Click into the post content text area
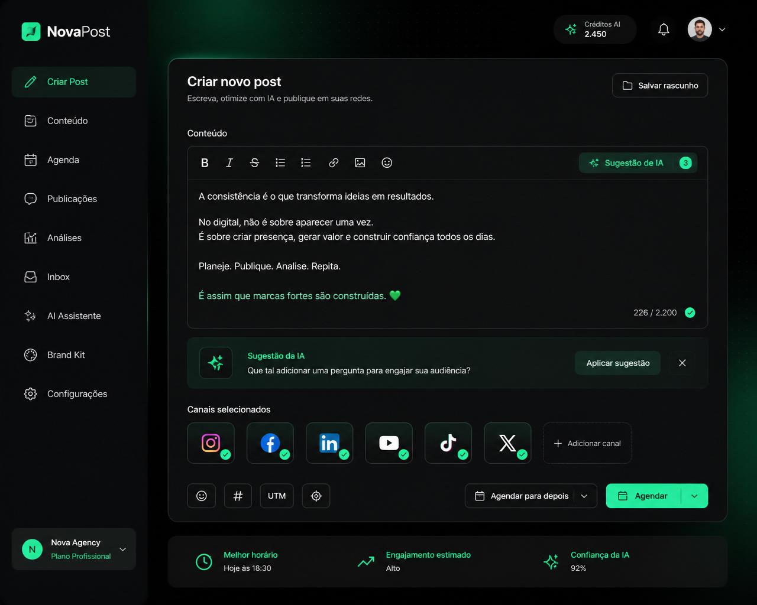The height and width of the screenshot is (605, 757). click(x=447, y=254)
